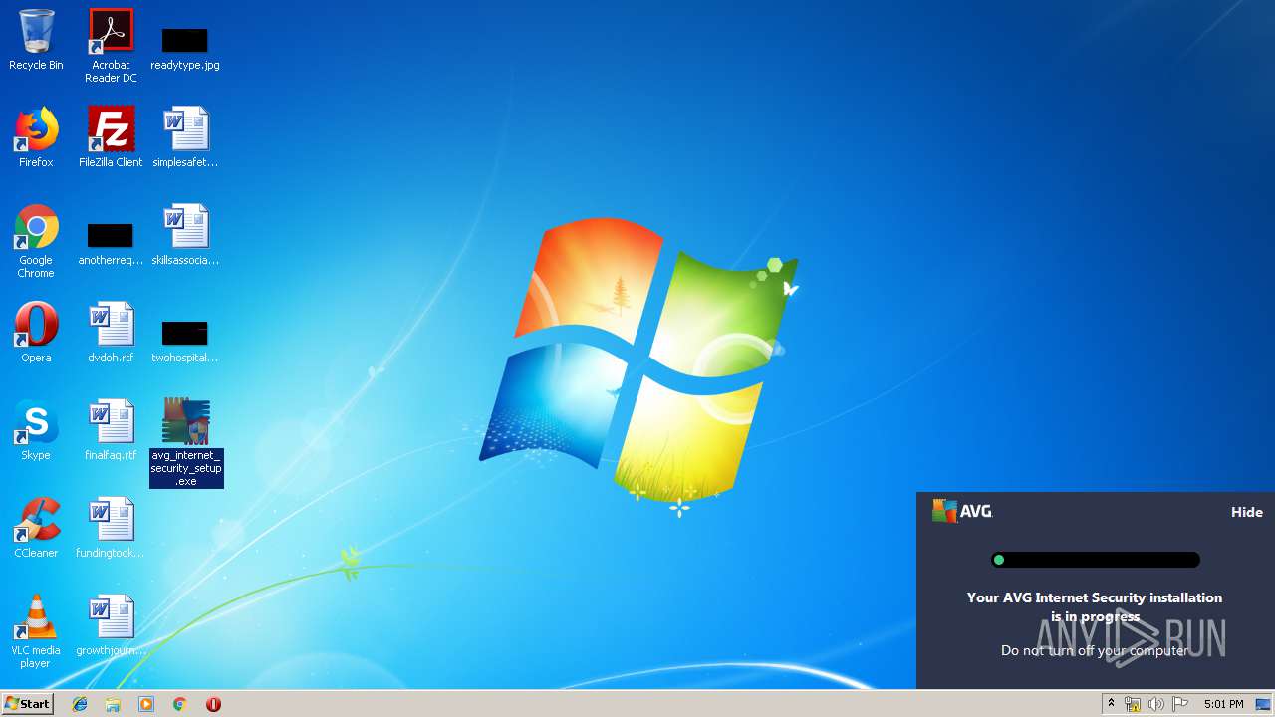Hide the AVG installation popup
Screen dimensions: 1275x717
point(1246,512)
